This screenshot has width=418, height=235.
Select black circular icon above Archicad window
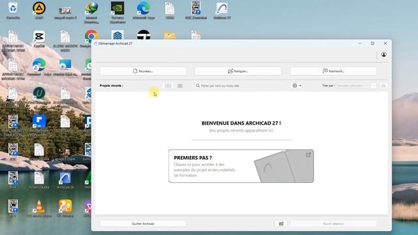tap(144, 35)
